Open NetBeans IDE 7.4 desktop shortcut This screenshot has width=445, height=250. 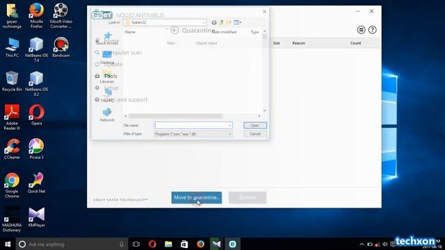(x=36, y=49)
